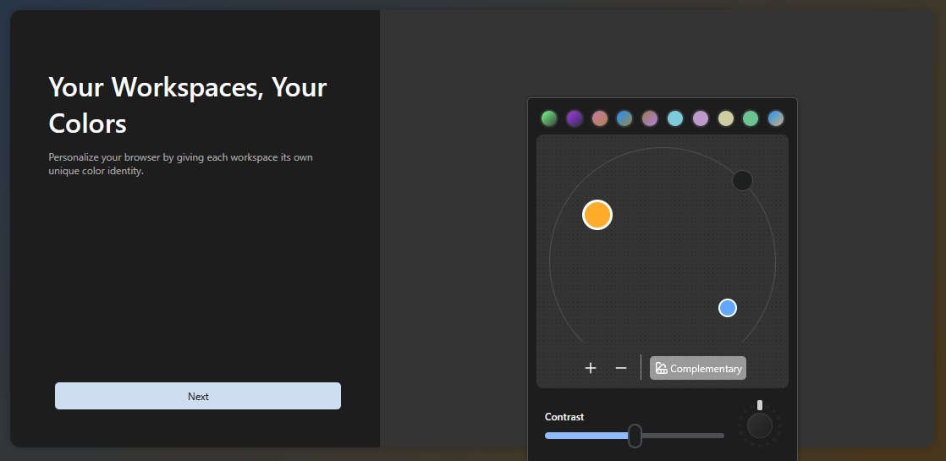The width and height of the screenshot is (946, 461).
Task: Remove a color dot with minus icon
Action: click(x=621, y=368)
